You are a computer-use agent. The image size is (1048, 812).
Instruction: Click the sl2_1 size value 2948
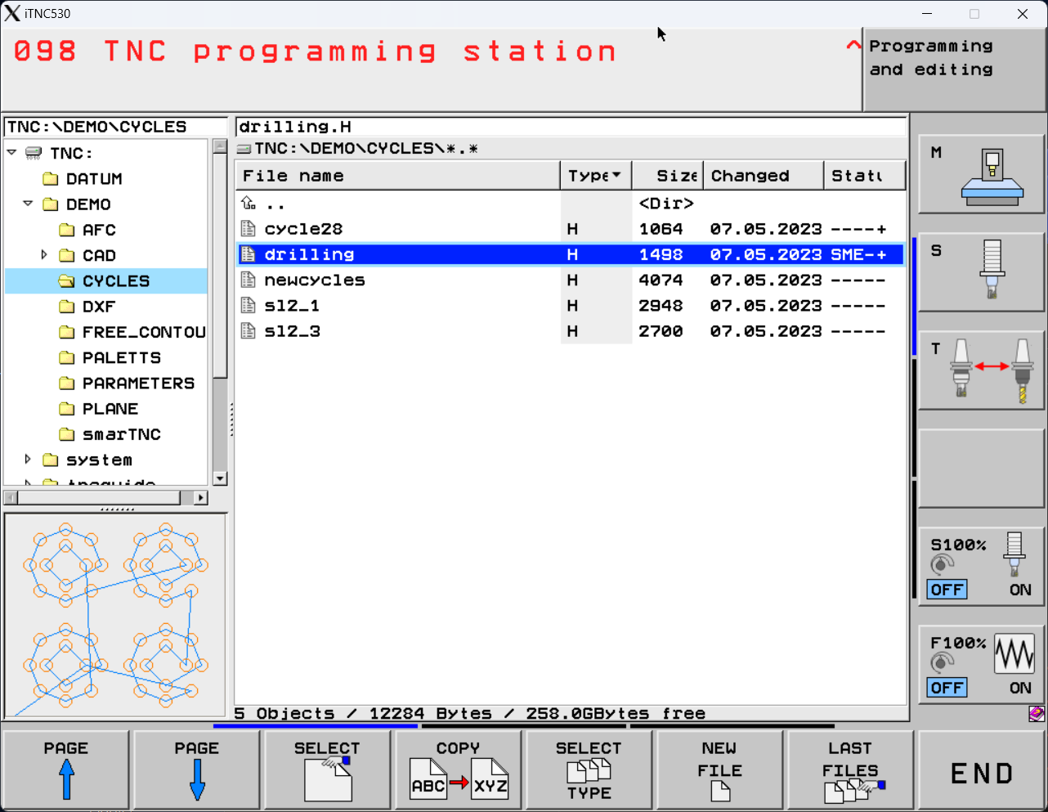(x=661, y=305)
